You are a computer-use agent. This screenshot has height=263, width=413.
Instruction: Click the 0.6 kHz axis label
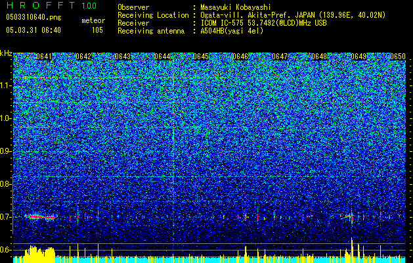(x=5, y=250)
